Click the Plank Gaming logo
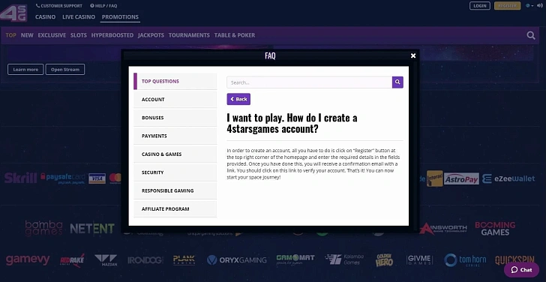Screen dimensions: 546x282 pos(184,259)
